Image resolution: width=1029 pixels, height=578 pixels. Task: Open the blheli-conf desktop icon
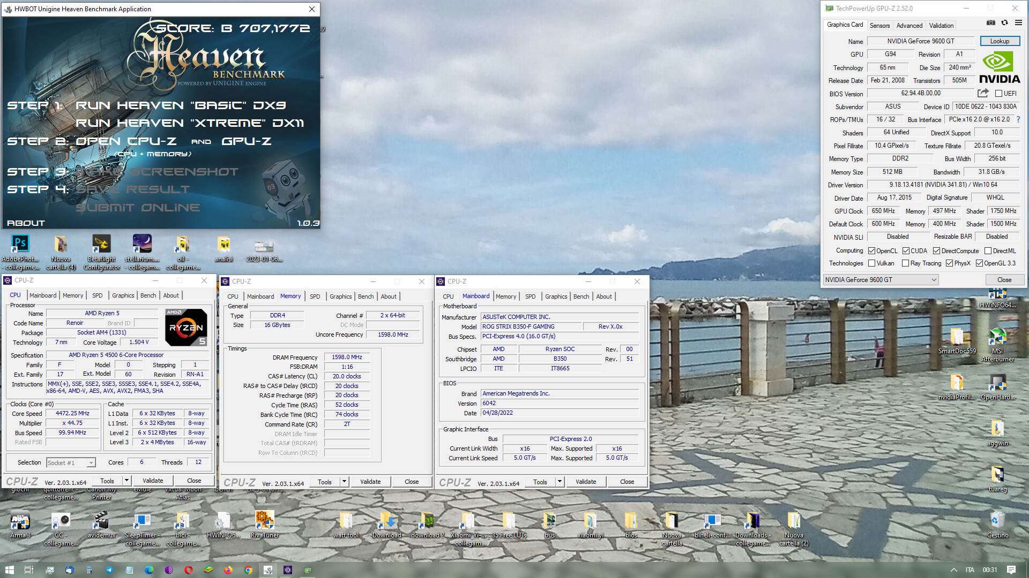[712, 524]
